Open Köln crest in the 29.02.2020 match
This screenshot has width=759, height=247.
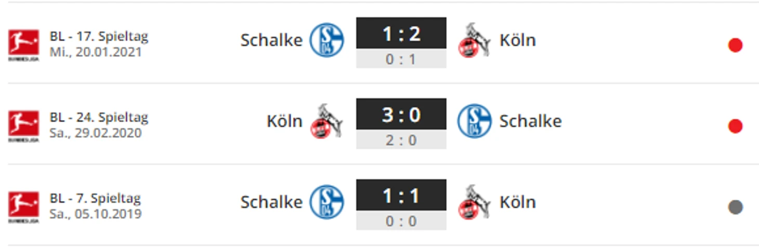[326, 121]
